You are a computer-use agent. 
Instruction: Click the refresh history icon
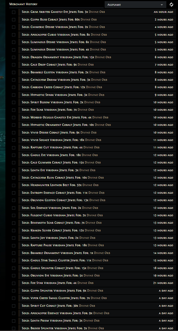pos(171,5)
